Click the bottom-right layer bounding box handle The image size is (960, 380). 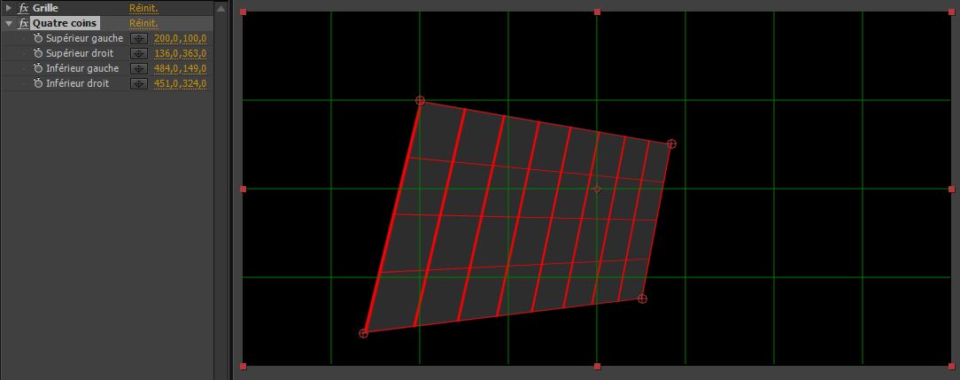coord(951,367)
